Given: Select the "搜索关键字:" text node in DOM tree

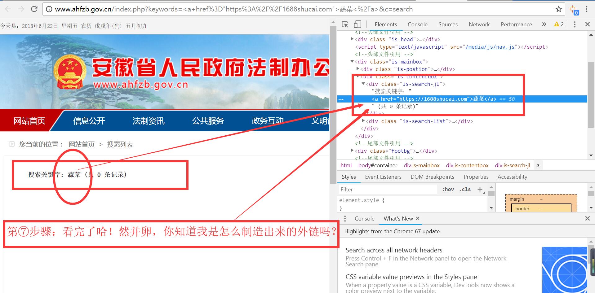Looking at the screenshot, I should click(x=392, y=91).
